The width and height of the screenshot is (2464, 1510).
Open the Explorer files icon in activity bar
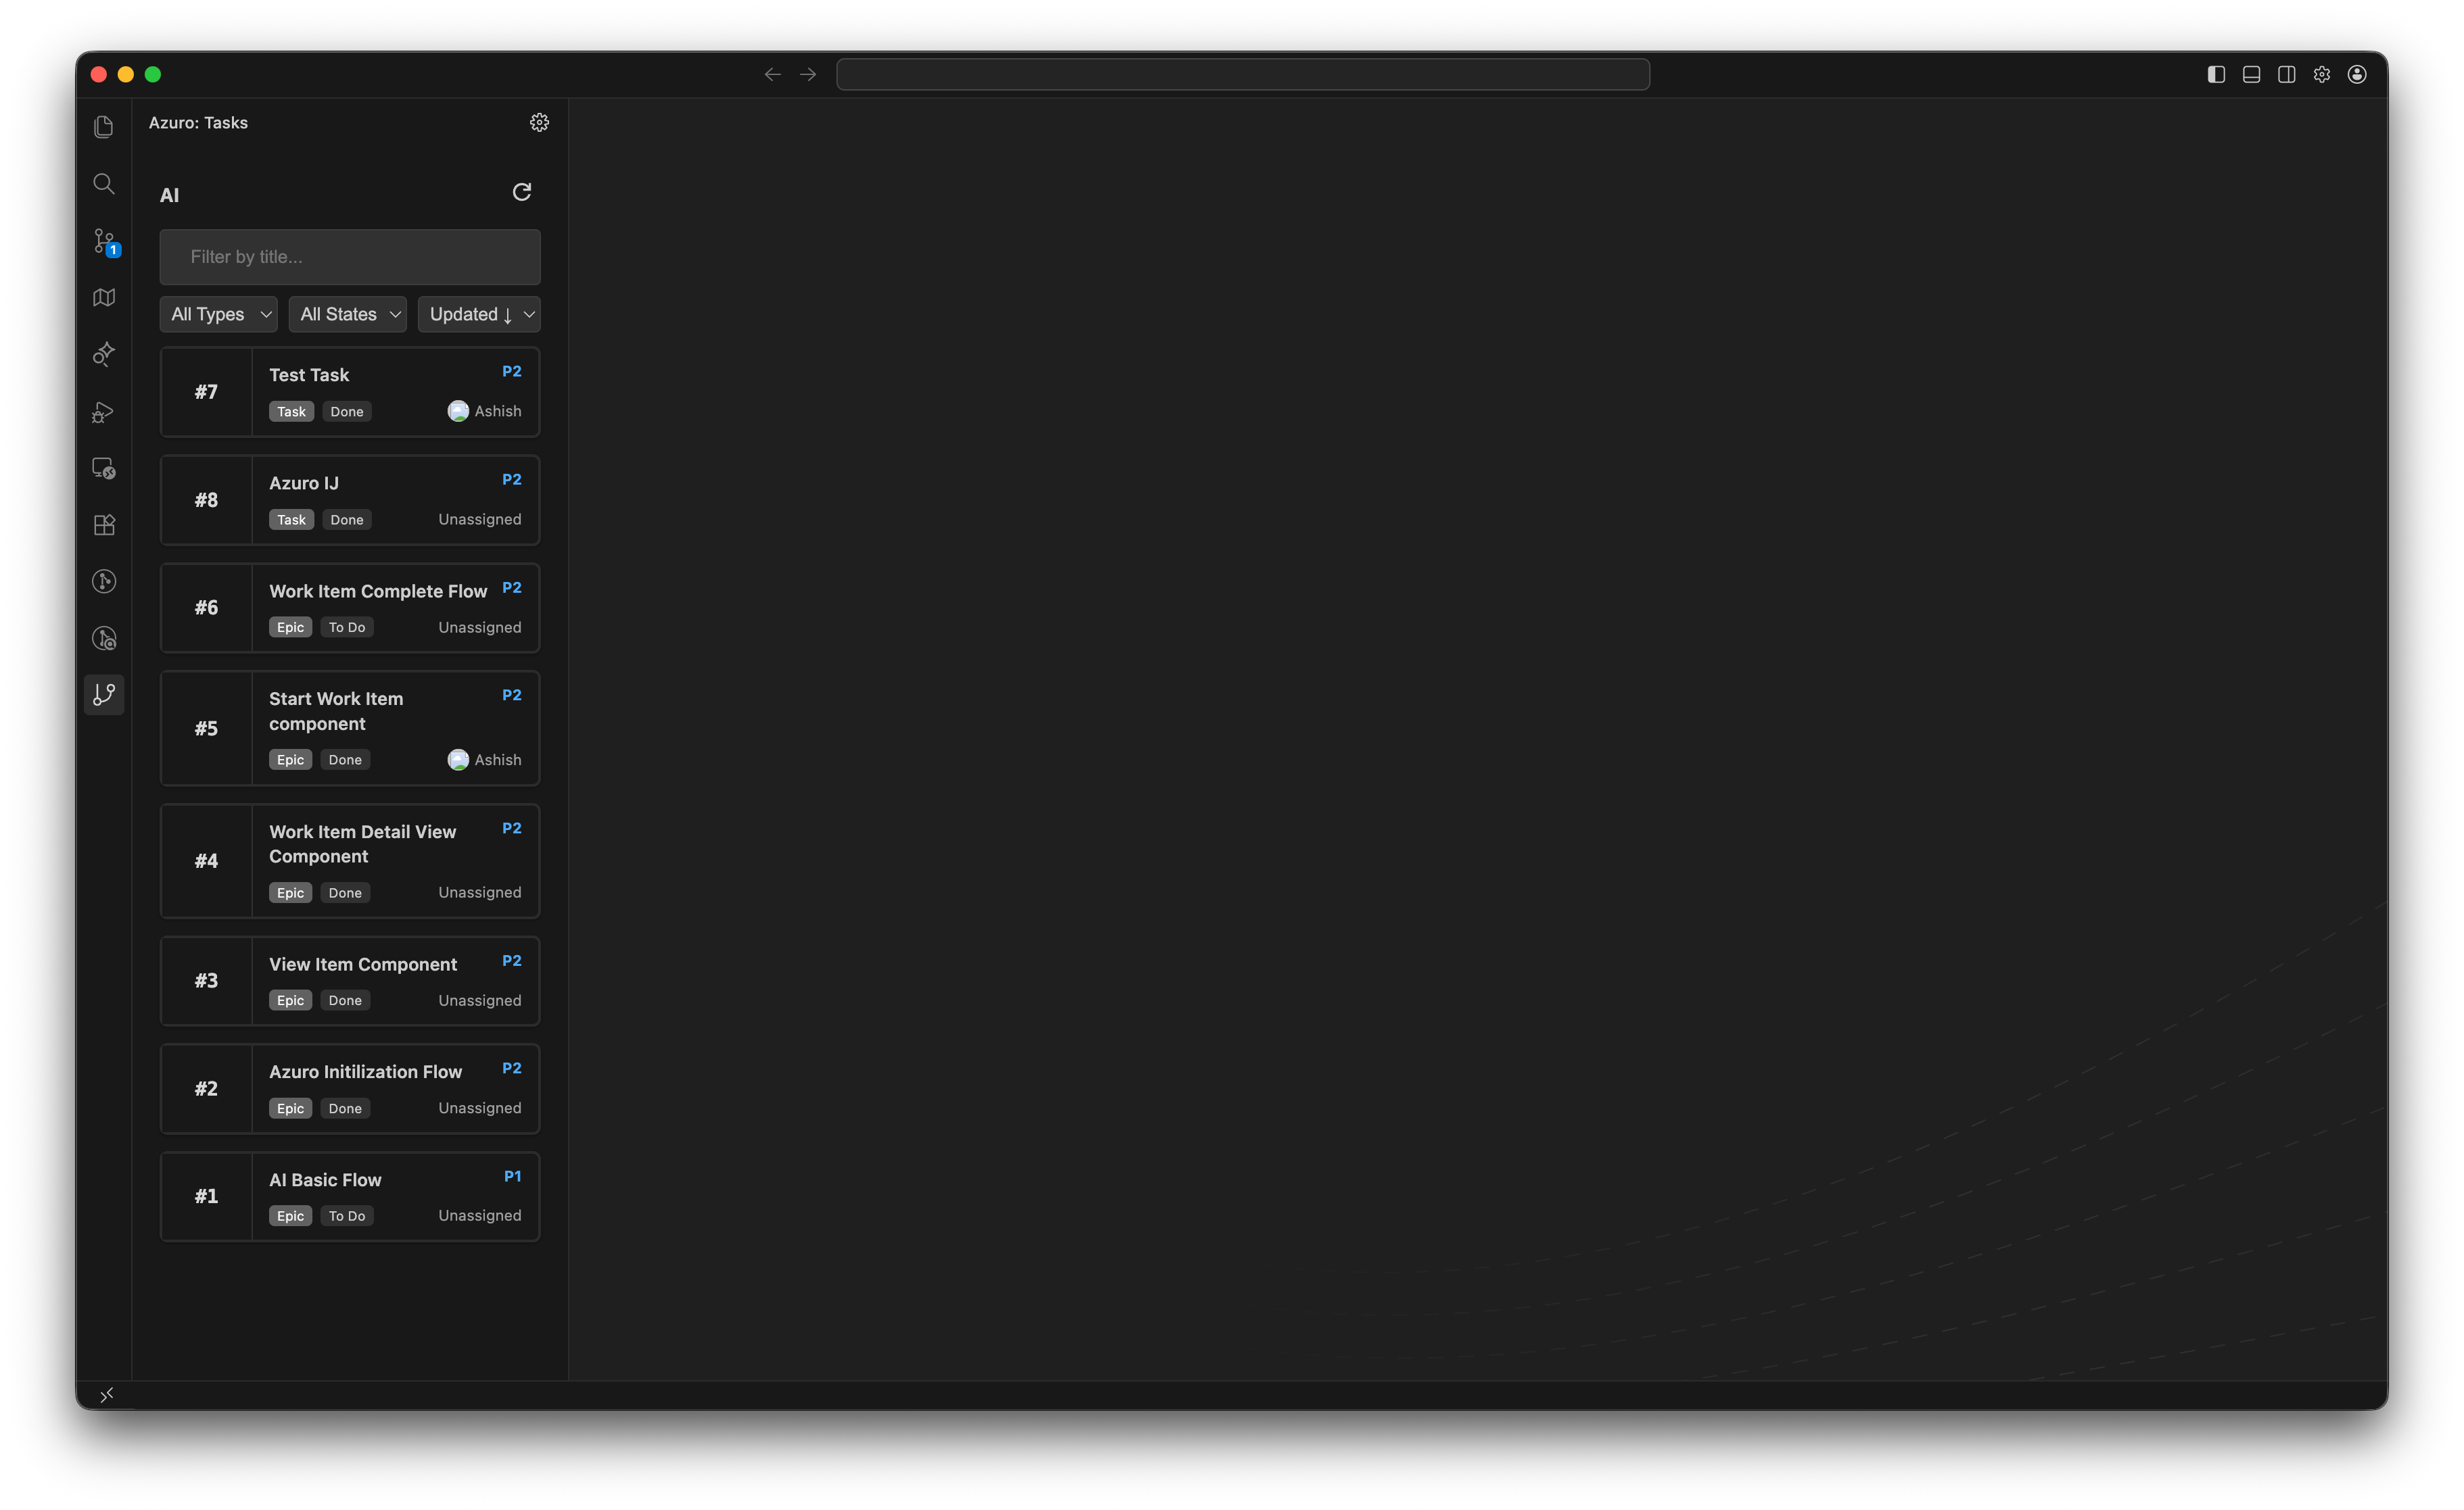(x=104, y=127)
